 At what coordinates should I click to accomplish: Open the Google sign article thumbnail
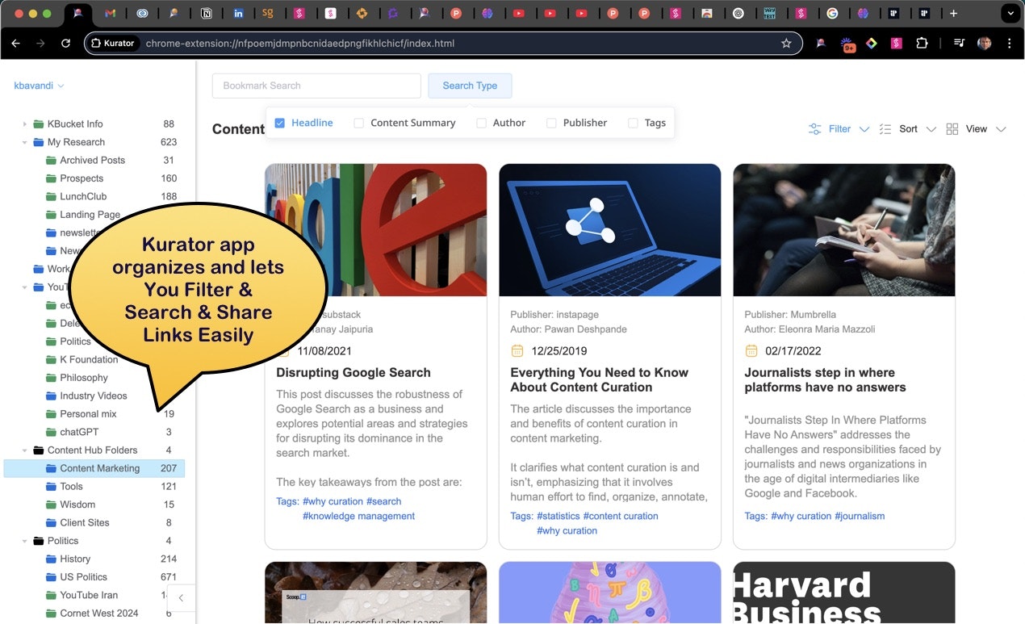click(376, 230)
